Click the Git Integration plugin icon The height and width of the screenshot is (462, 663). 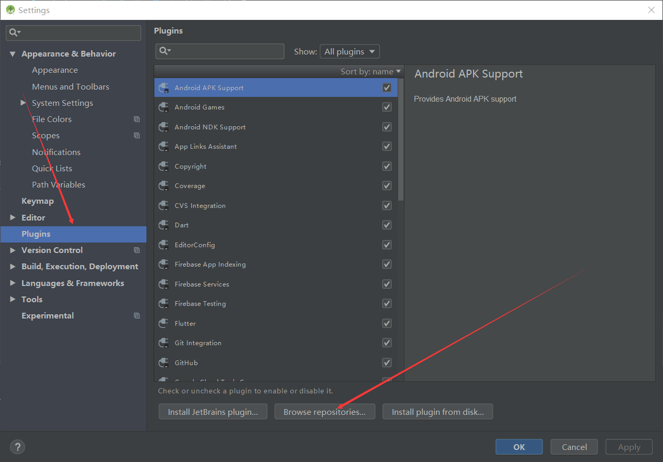click(x=163, y=343)
